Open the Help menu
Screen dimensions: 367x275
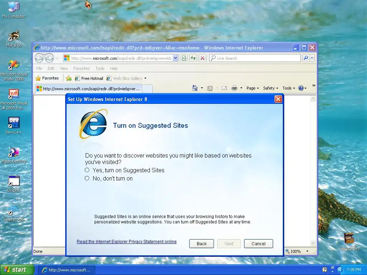coord(114,68)
